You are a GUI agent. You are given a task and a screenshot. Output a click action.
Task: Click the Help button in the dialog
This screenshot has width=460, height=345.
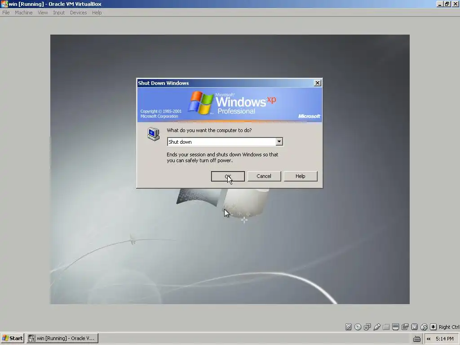(301, 176)
